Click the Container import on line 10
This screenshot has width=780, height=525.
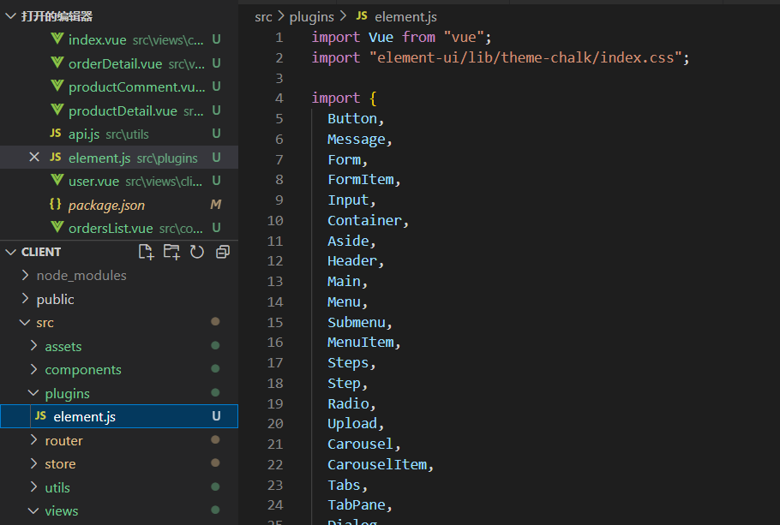click(364, 220)
